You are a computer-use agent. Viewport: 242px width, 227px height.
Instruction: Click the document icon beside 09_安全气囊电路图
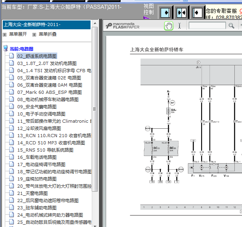pyautogui.click(x=12, y=106)
